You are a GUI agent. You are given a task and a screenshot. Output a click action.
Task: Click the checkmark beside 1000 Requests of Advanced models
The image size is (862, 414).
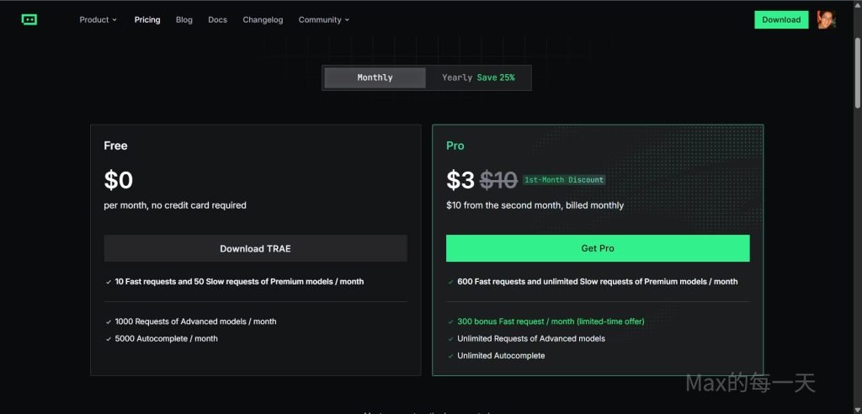(109, 321)
